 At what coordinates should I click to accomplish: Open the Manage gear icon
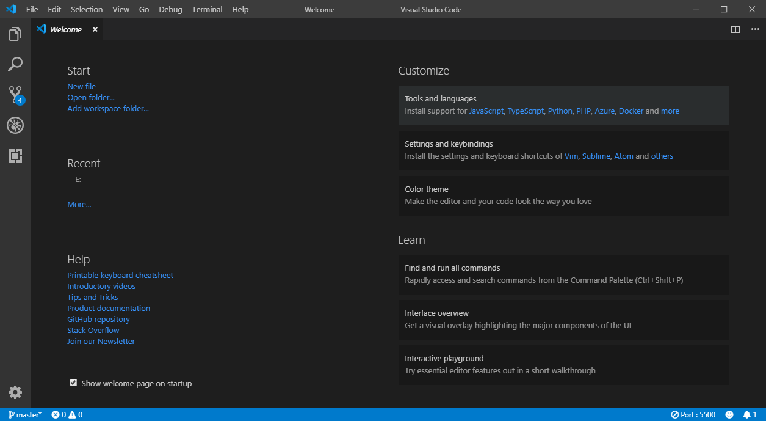(x=15, y=392)
